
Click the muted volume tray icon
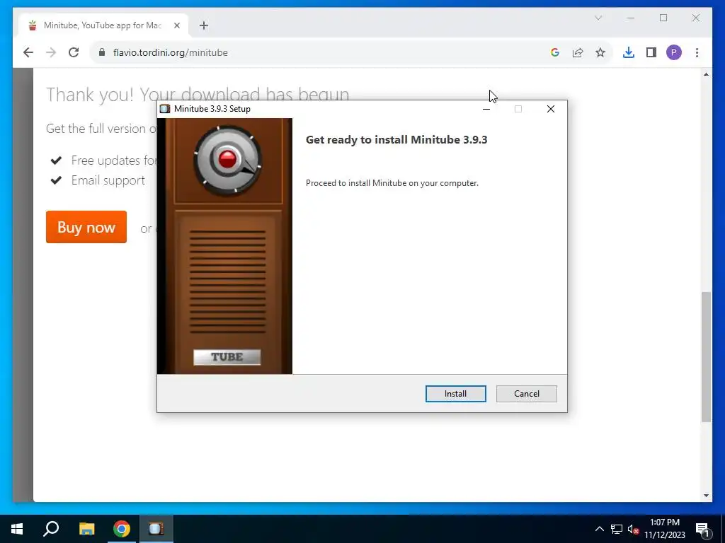click(x=633, y=529)
